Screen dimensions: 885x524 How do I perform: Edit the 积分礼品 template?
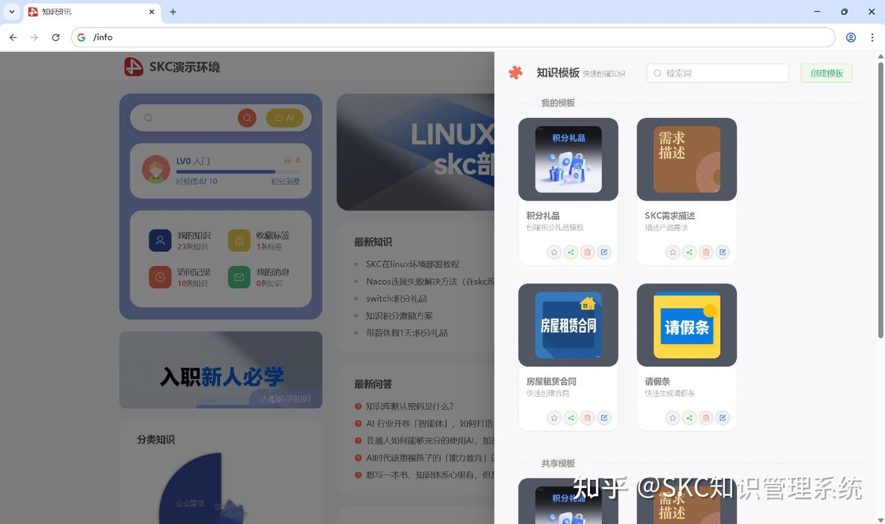click(604, 252)
